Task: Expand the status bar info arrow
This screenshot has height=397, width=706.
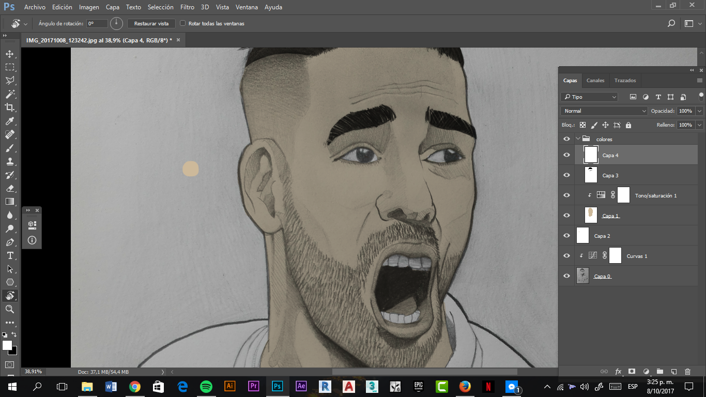Action: [163, 372]
